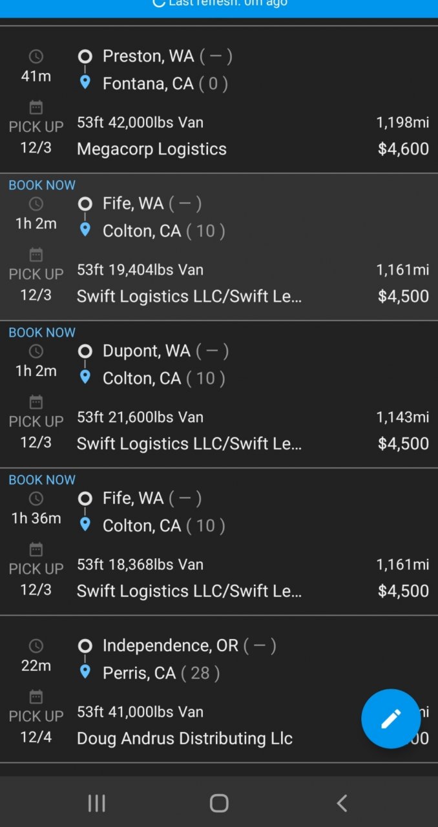Viewport: 438px width, 827px height.
Task: Tap BOOK NOW on Dupont, WA load
Action: [x=42, y=333]
